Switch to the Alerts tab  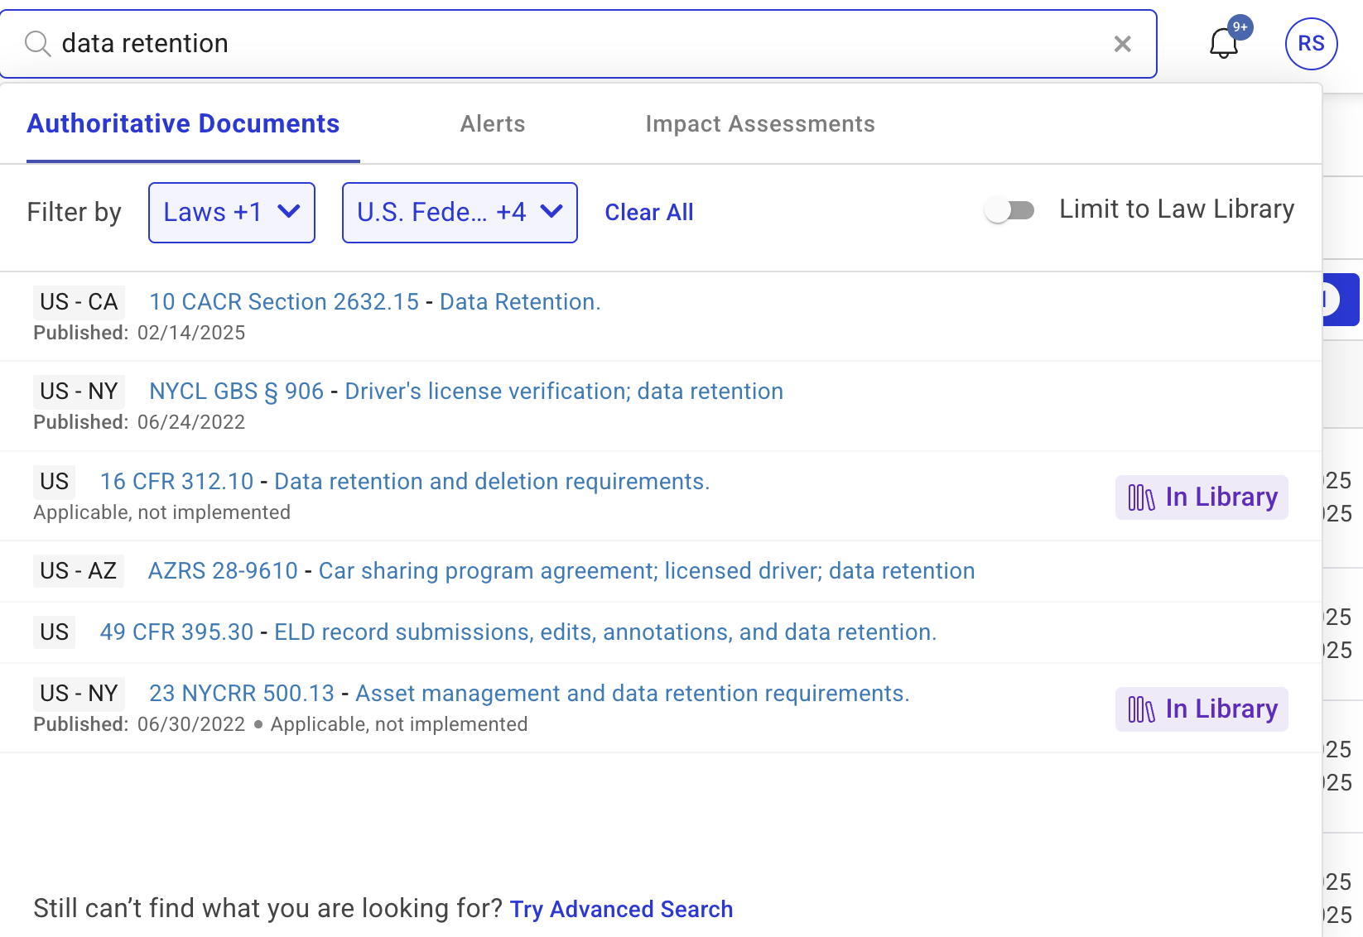[x=493, y=124]
